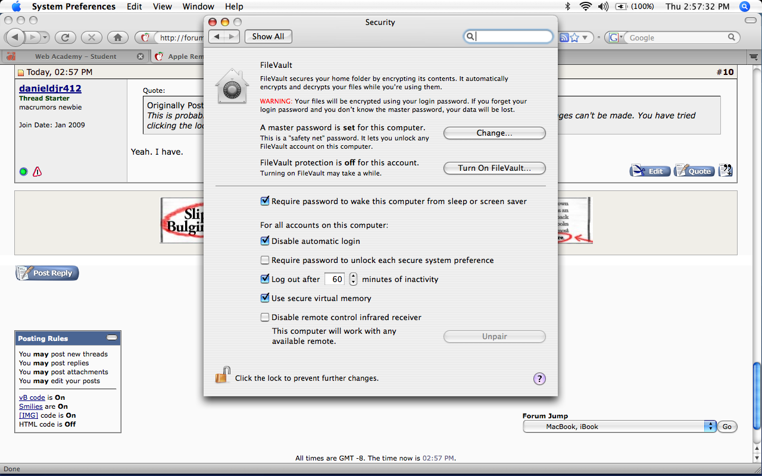Click the inactivity minutes field showing 60
Viewport: 762px width, 476px height.
pos(335,279)
